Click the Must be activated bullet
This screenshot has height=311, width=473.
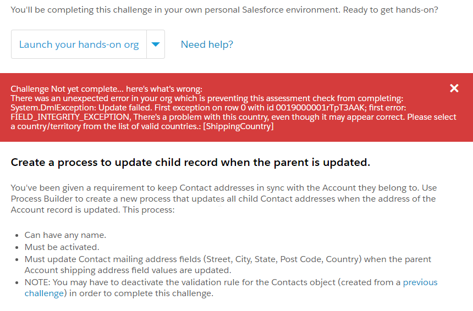coord(62,247)
